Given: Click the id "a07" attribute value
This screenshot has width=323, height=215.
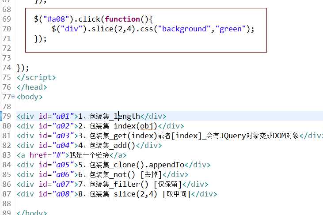Looking at the screenshot, I should 64,184.
